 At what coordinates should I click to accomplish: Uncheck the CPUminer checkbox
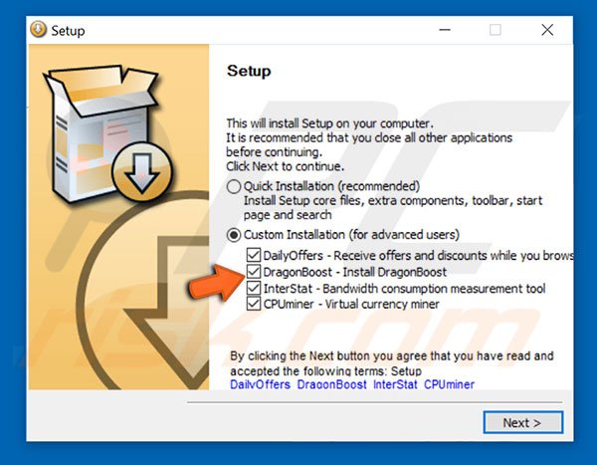(x=254, y=304)
